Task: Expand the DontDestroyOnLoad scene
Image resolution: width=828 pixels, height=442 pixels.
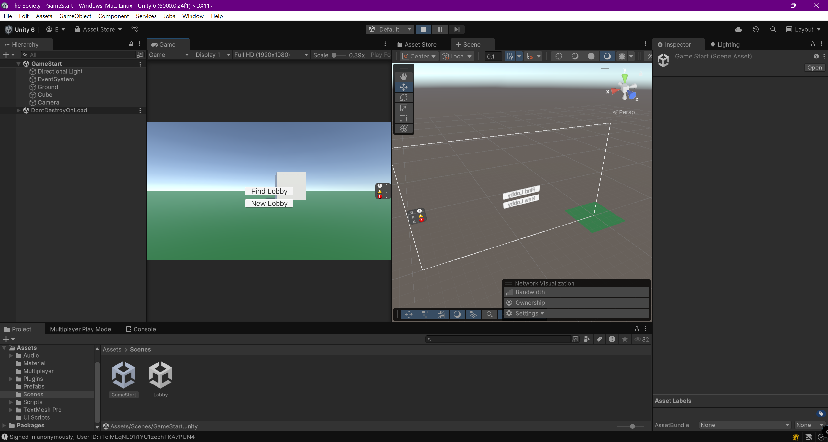Action: 18,110
